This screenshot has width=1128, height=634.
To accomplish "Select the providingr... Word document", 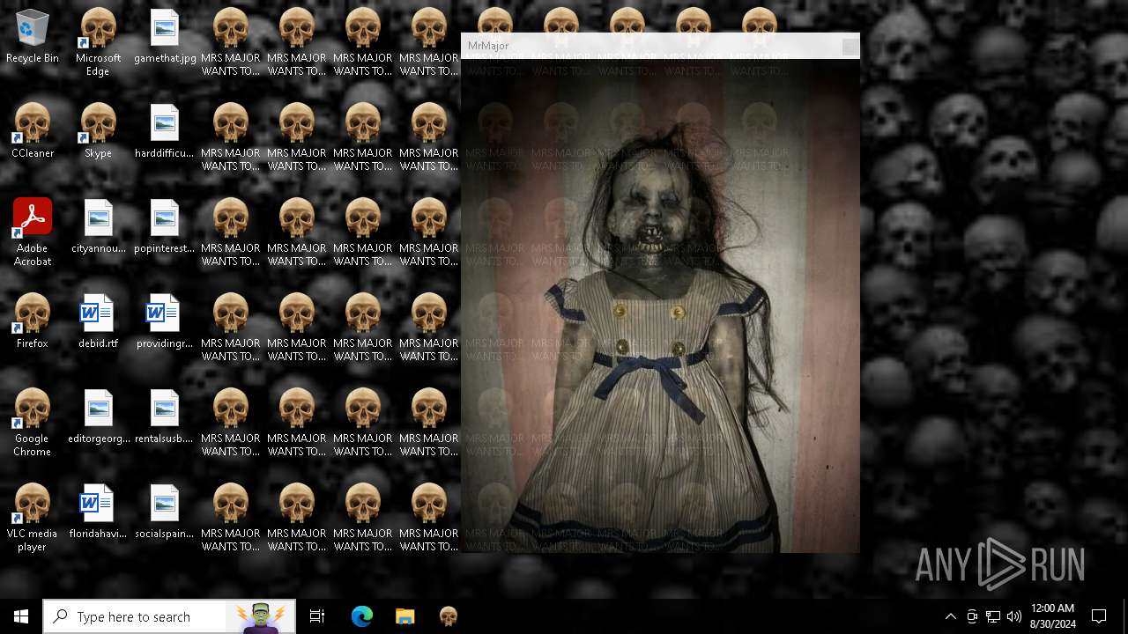I will tap(165, 322).
